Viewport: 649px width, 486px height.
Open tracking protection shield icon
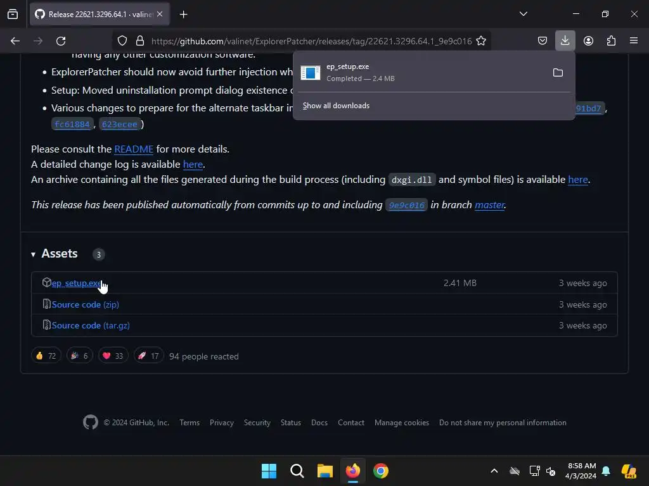click(122, 41)
